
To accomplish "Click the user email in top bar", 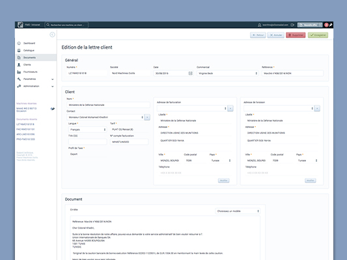I will [275, 25].
